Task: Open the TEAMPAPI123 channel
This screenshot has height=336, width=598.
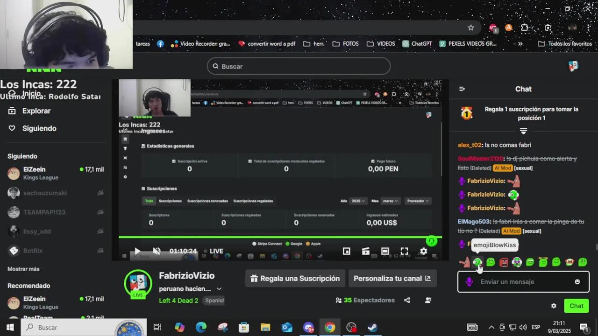Action: (56, 212)
